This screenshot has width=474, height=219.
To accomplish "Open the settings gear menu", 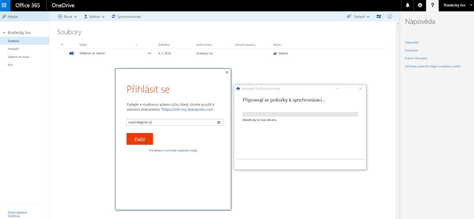I will click(x=420, y=5).
